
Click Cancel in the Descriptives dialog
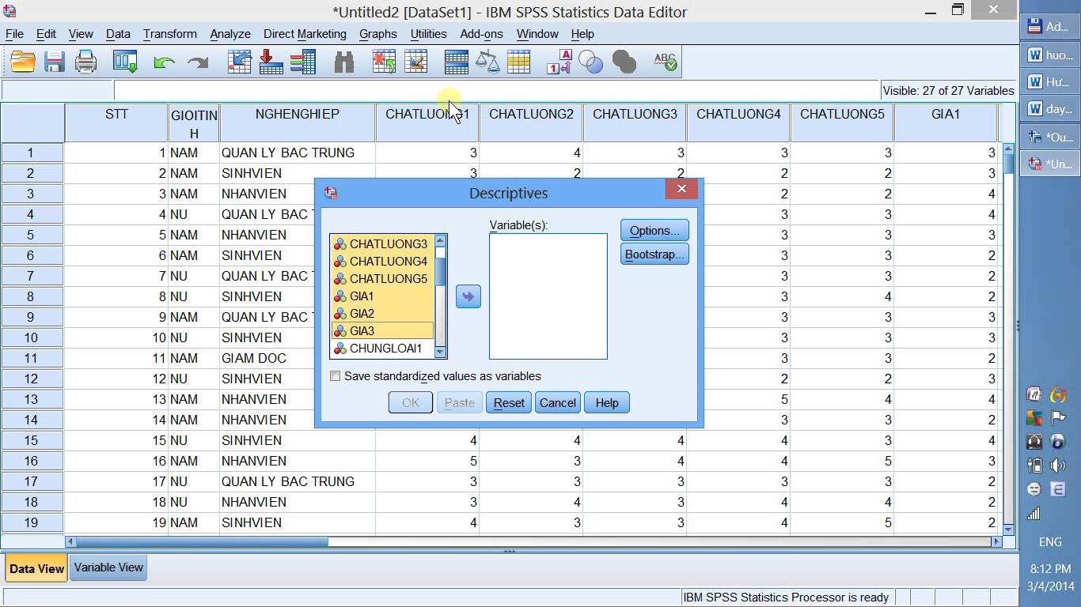[558, 402]
